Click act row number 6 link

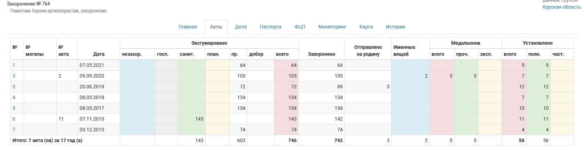(14, 119)
